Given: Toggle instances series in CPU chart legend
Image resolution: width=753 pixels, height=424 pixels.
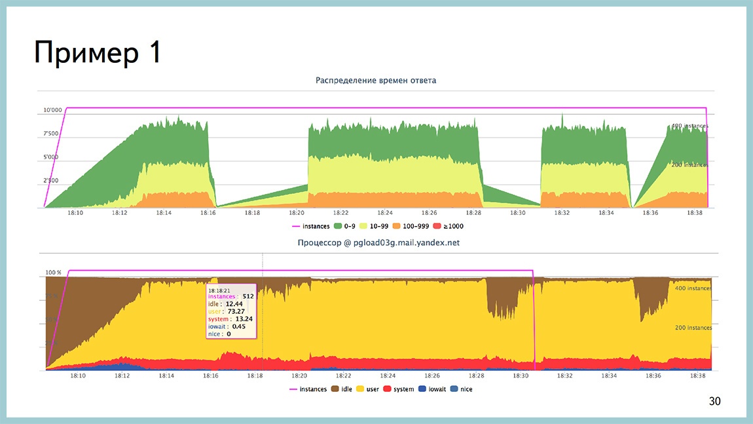Looking at the screenshot, I should click(x=308, y=389).
